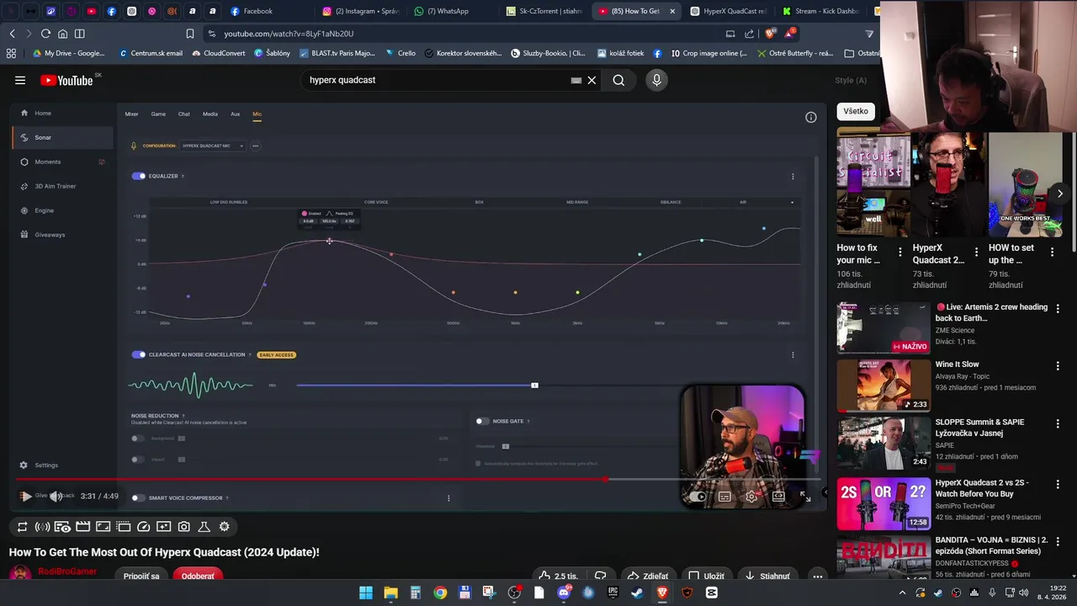Run the YouTube search magnifier button

618,80
